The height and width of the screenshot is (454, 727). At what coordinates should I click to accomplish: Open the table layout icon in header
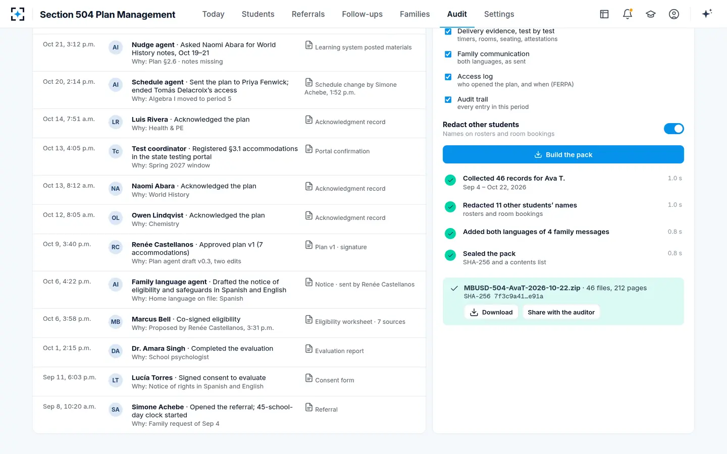pyautogui.click(x=604, y=14)
